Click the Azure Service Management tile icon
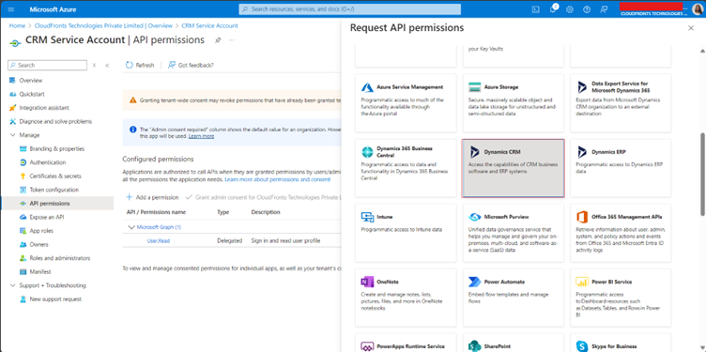 [368, 87]
